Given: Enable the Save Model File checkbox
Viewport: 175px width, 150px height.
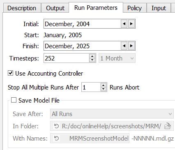Looking at the screenshot, I should (14, 100).
